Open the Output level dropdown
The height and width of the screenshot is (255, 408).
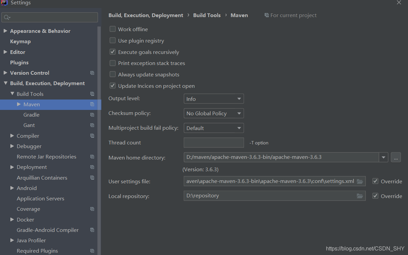point(214,99)
